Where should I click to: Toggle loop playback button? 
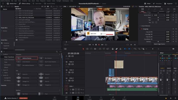(106, 45)
